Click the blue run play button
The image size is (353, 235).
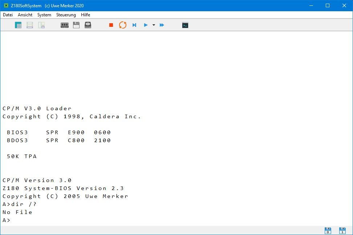tap(146, 25)
